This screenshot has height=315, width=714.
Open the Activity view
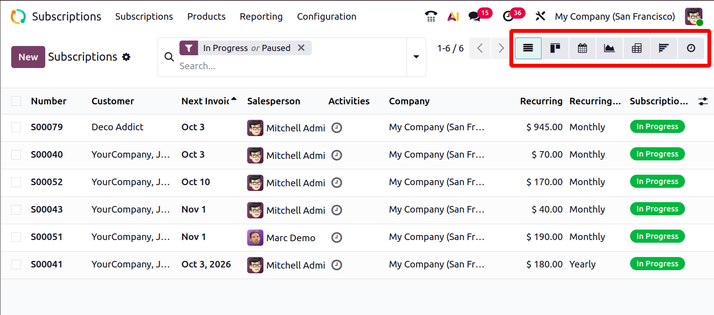coord(691,48)
